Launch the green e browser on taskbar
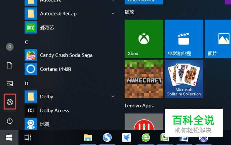Image resolution: width=231 pixels, height=145 pixels. pos(146,137)
